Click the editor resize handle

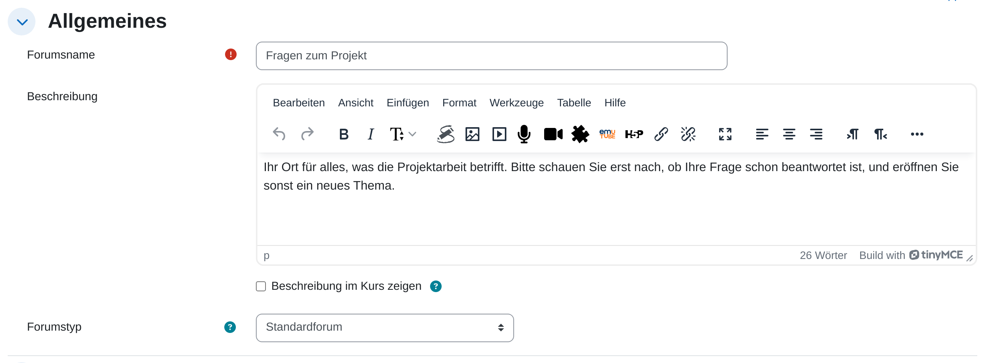(970, 259)
